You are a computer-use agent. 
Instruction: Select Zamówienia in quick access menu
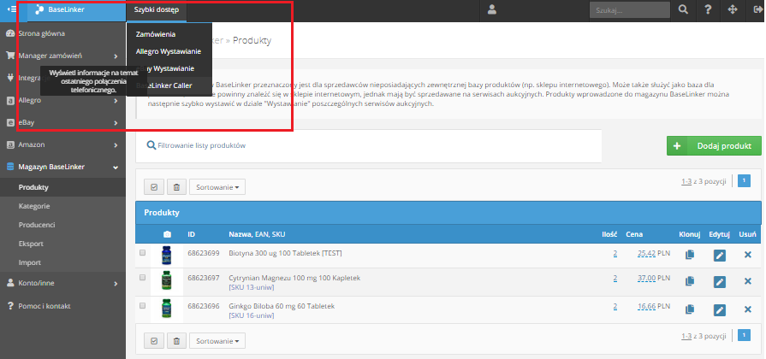pos(156,35)
